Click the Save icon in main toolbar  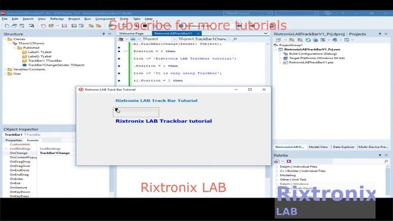click(x=64, y=26)
